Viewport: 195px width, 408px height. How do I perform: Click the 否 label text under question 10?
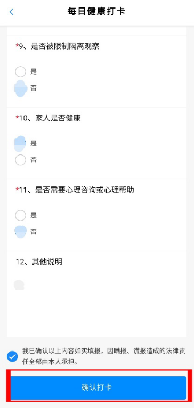pyautogui.click(x=34, y=160)
